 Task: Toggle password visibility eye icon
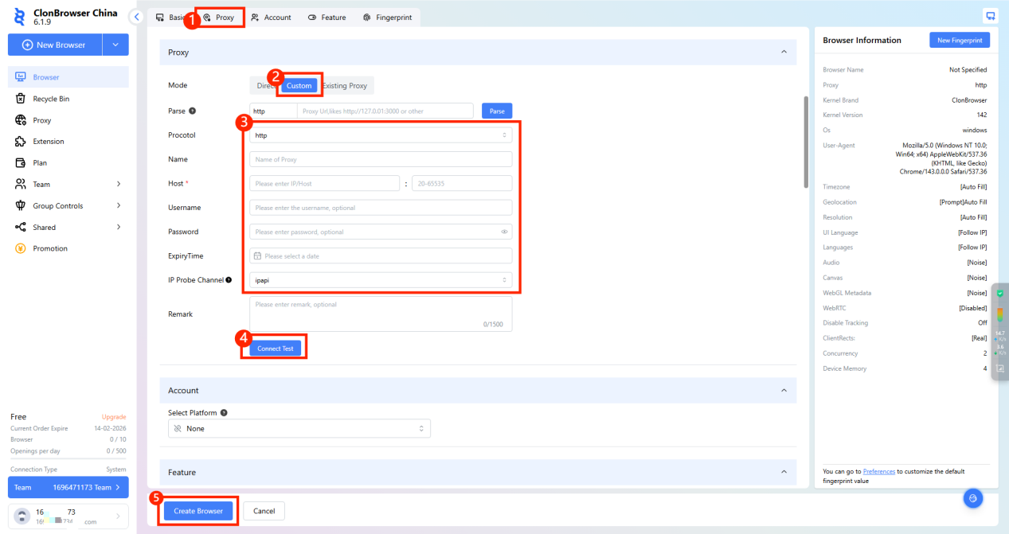pos(504,232)
